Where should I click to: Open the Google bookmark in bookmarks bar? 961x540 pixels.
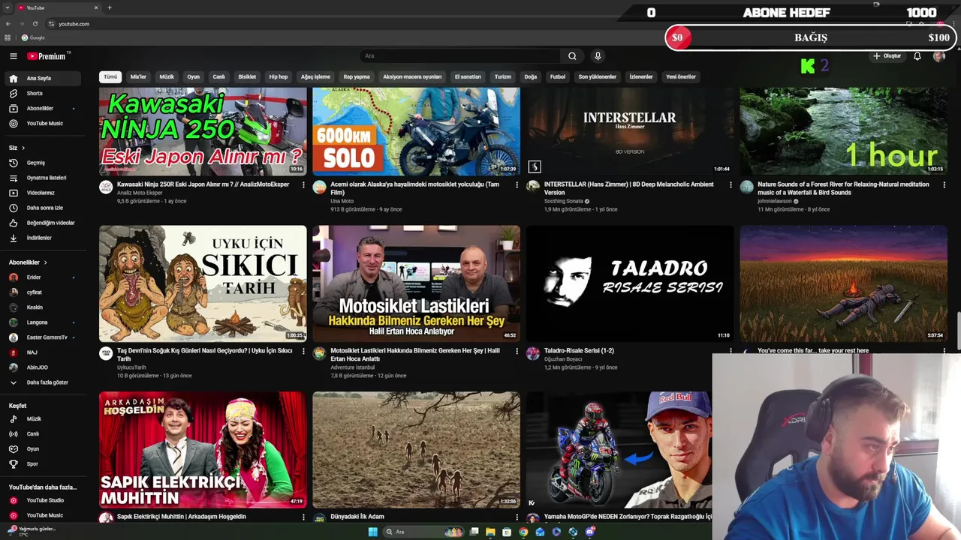pyautogui.click(x=33, y=37)
